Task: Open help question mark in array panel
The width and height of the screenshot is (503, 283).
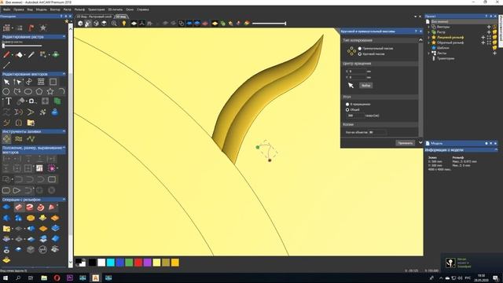Action: pyautogui.click(x=416, y=31)
